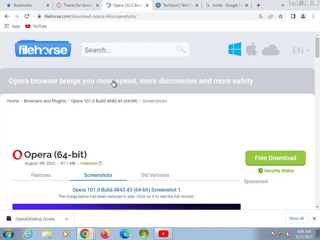Go back to the previous page
Image resolution: width=320 pixels, height=240 pixels.
(x=7, y=16)
